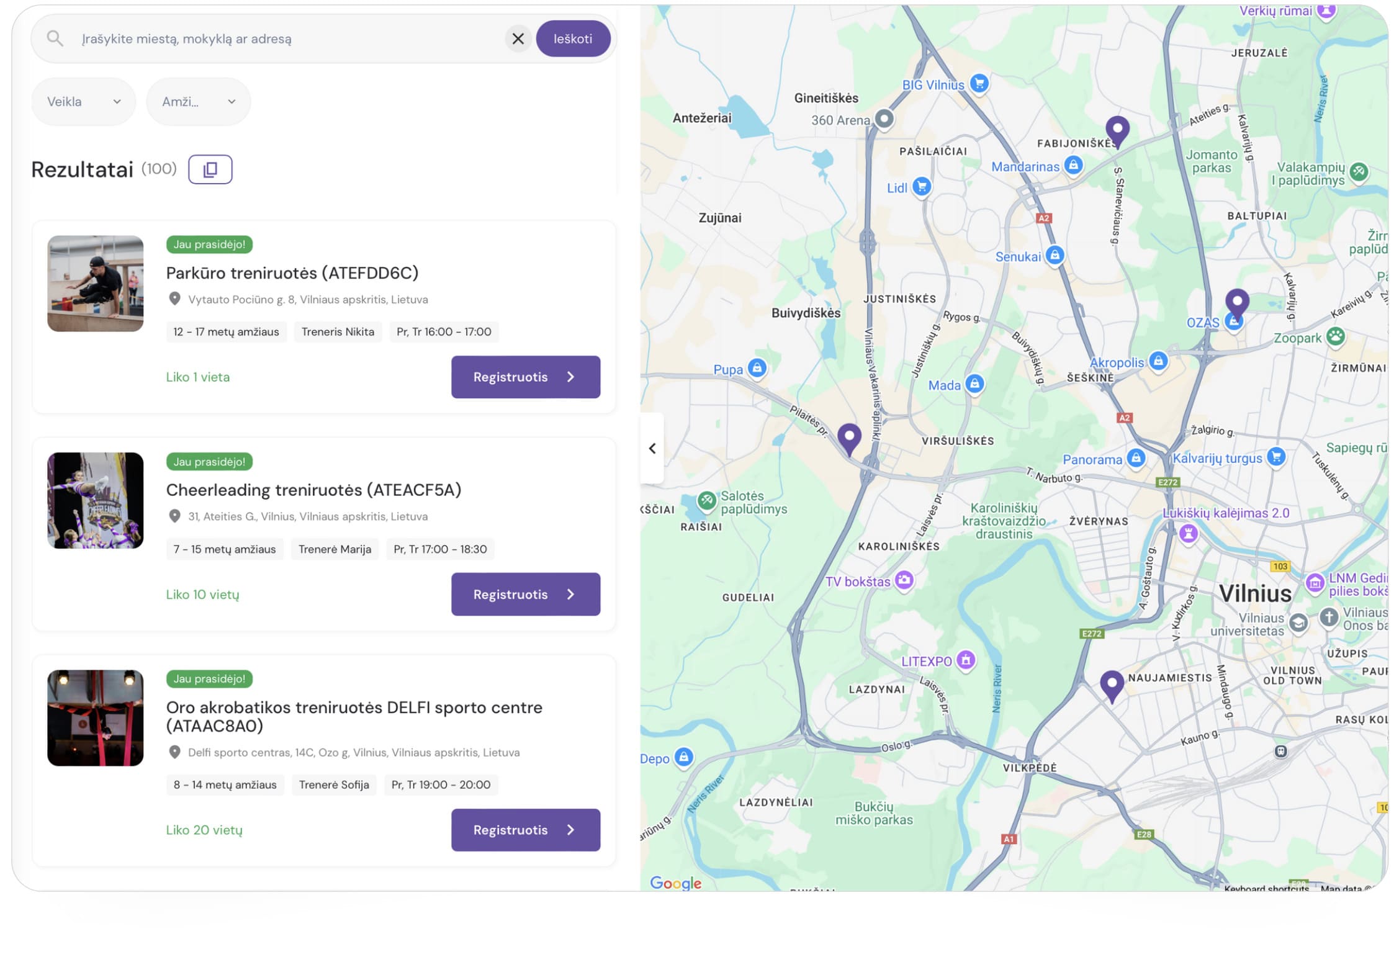The height and width of the screenshot is (957, 1399).
Task: Click the purple pin near Naujamiestis
Action: (x=1112, y=683)
